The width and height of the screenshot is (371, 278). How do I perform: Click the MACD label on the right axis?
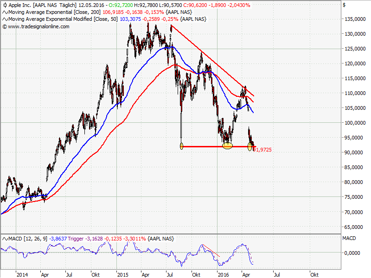pyautogui.click(x=349, y=238)
